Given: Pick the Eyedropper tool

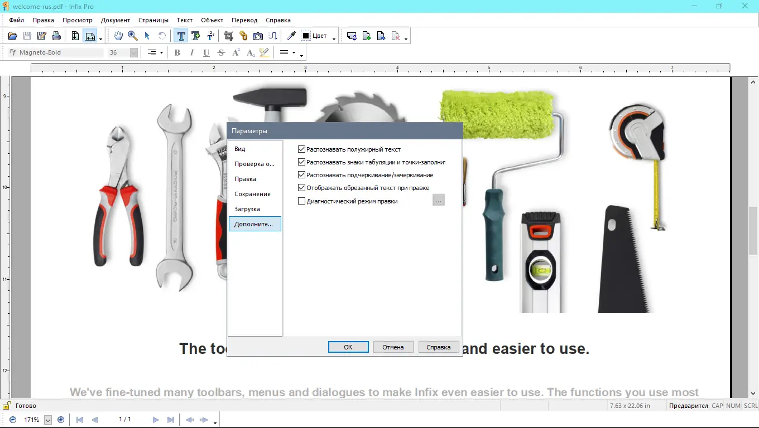Looking at the screenshot, I should coord(291,36).
